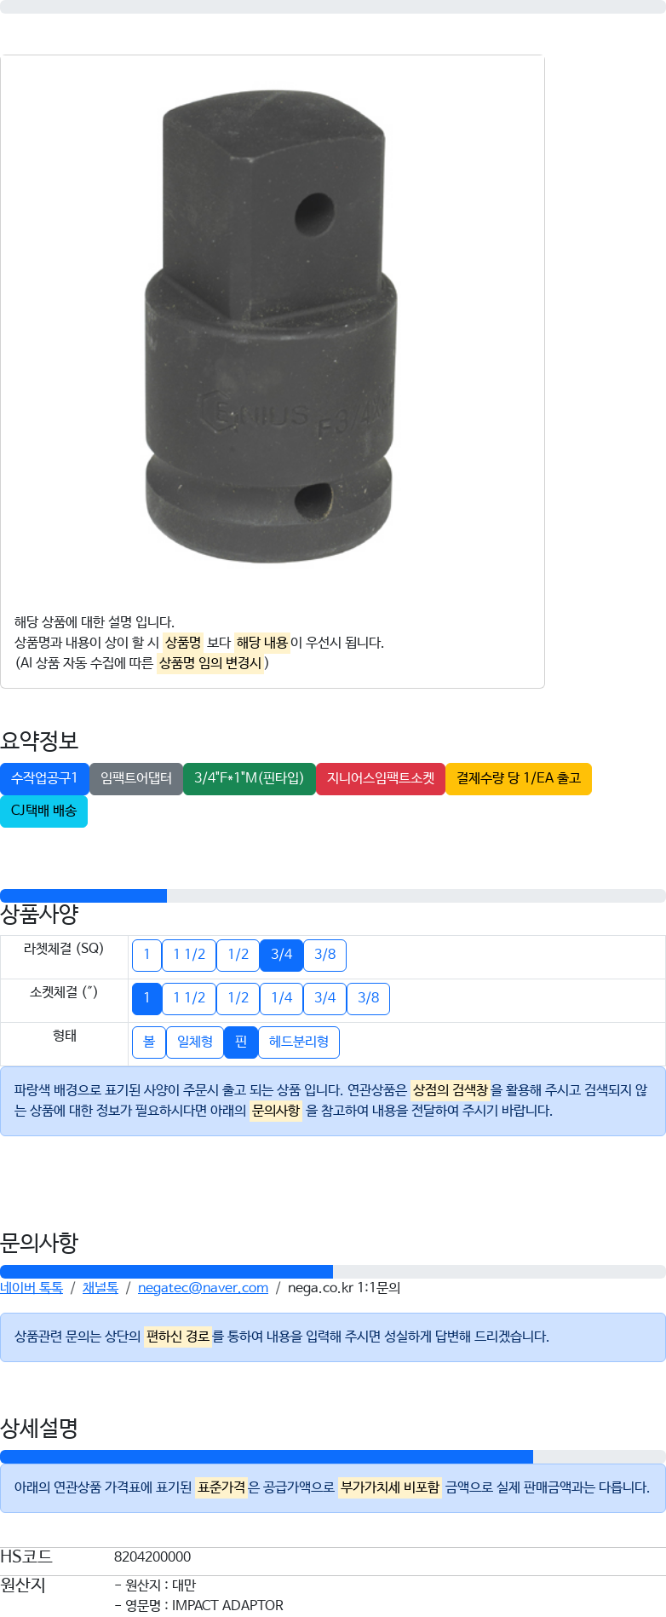Select 1 option in 소켓체결 row
Viewport: 666px width, 1617px height.
(146, 998)
